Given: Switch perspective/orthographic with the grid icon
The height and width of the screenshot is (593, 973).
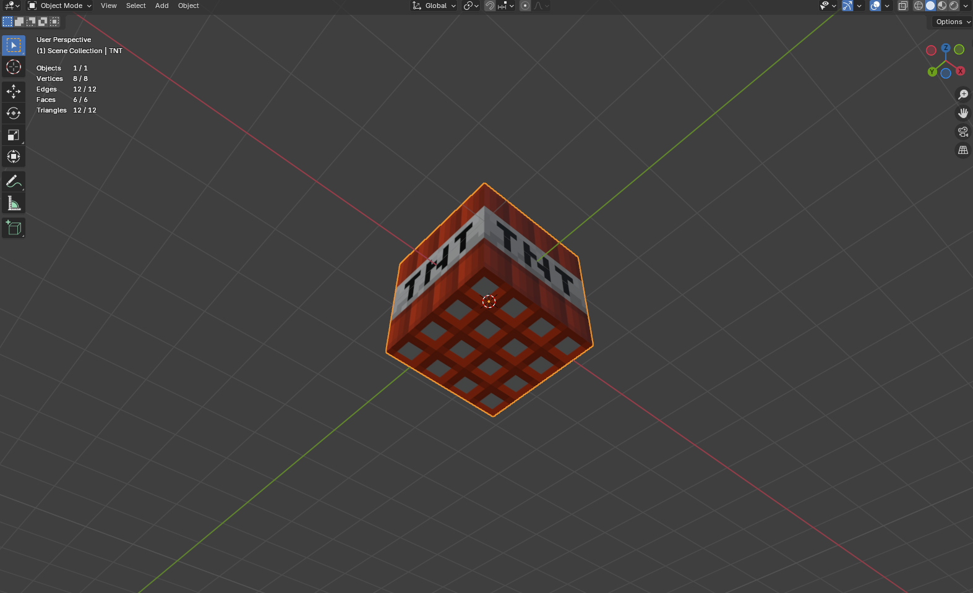Looking at the screenshot, I should pos(963,150).
